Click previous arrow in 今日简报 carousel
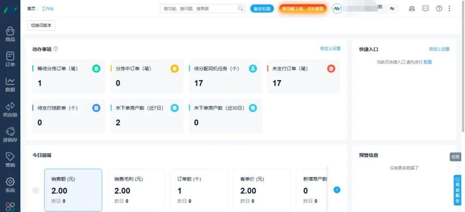Screen dimensions: 465x212 (36, 190)
